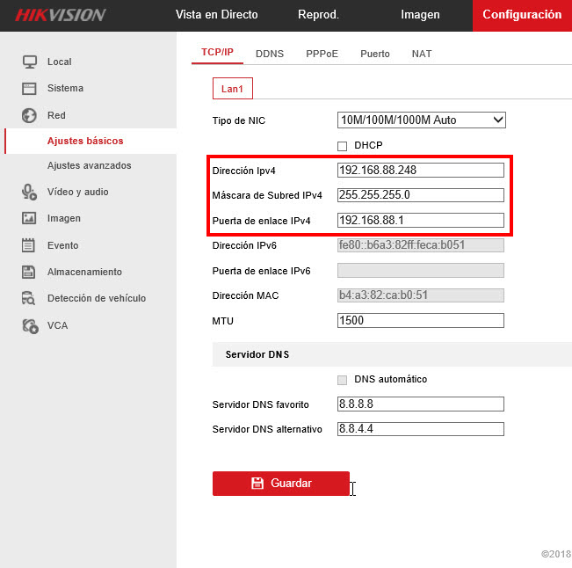Screen dimensions: 572x568
Task: Open Vídeo y audio microphone icon
Action: tap(29, 192)
